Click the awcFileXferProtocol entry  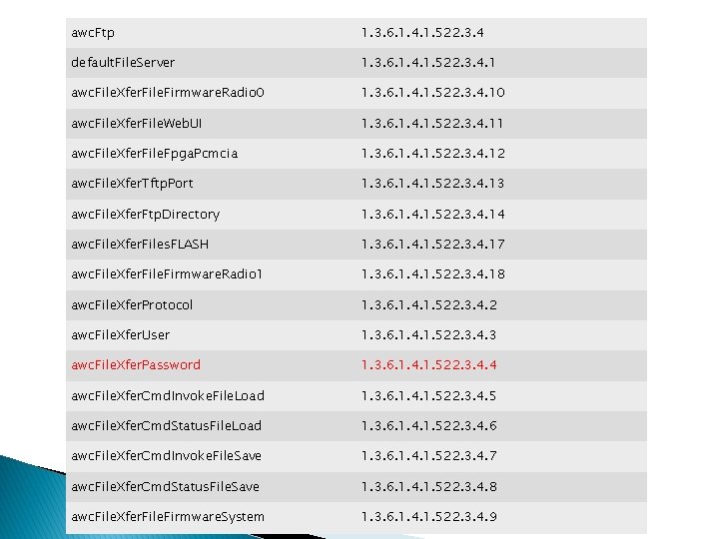(132, 304)
